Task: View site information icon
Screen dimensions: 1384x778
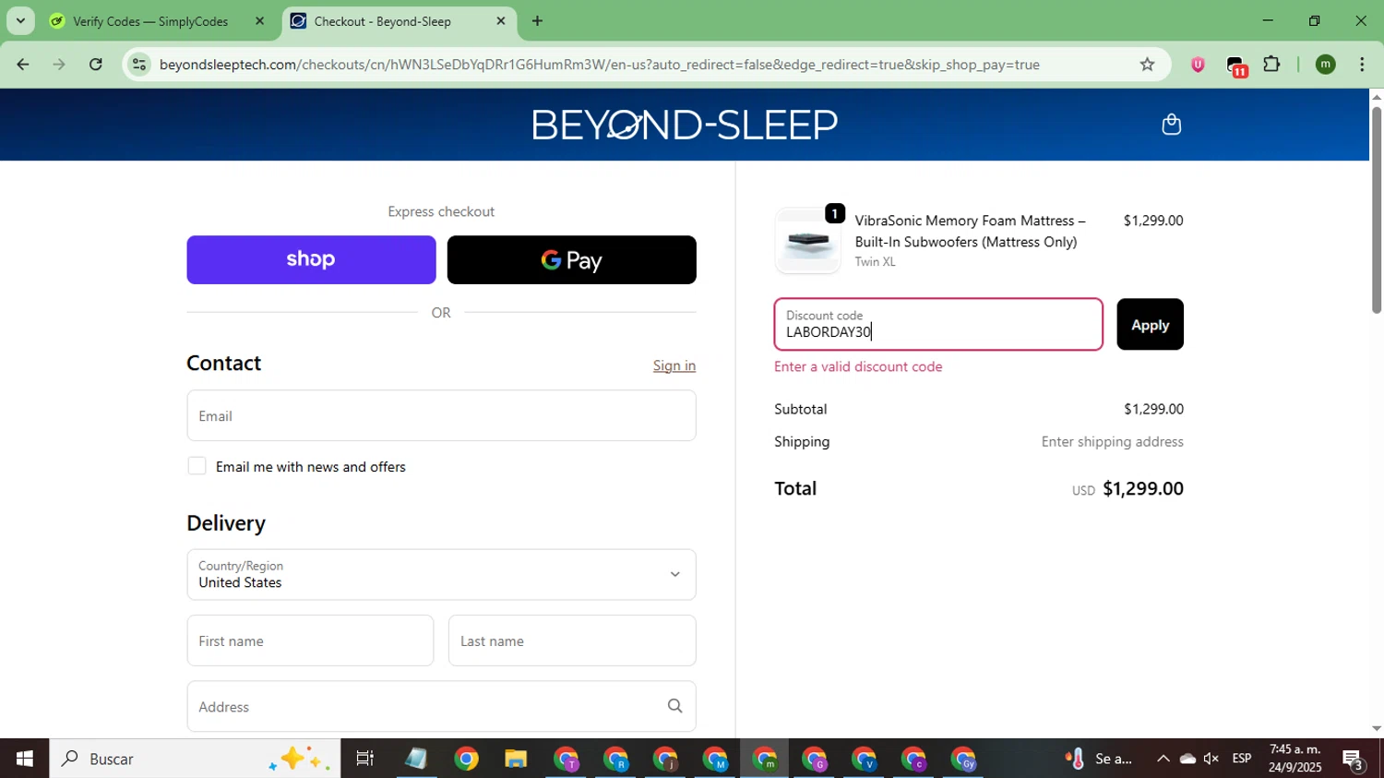Action: 139,65
